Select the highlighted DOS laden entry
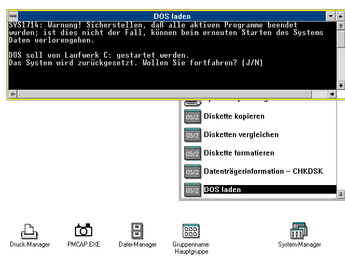The image size is (345, 259). tap(270, 189)
